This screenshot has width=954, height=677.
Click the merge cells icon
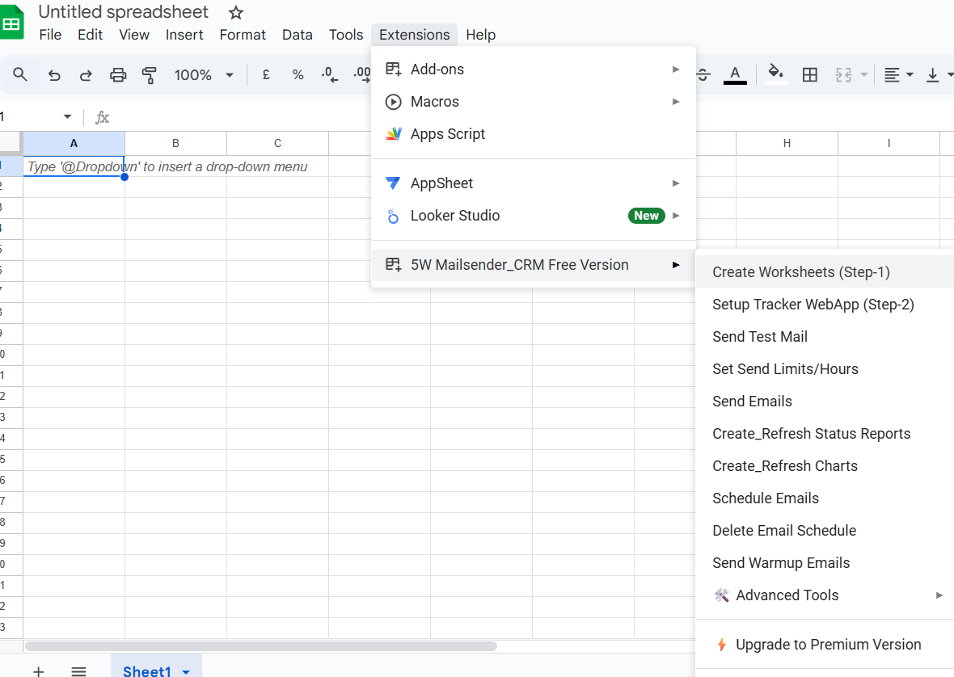click(x=843, y=75)
